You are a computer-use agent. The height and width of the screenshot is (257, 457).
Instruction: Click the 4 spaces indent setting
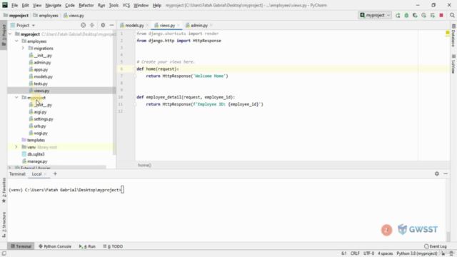tap(386, 253)
